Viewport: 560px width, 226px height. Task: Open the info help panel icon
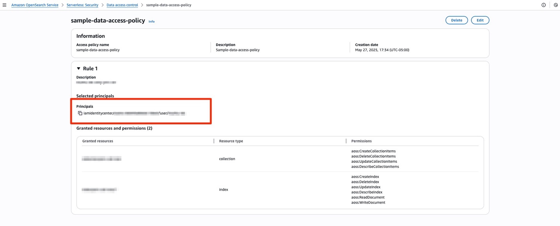pyautogui.click(x=544, y=5)
